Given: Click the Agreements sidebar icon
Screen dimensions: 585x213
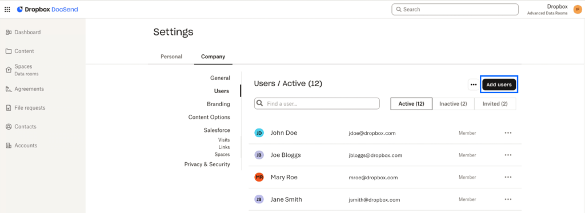Looking at the screenshot, I should coord(9,89).
